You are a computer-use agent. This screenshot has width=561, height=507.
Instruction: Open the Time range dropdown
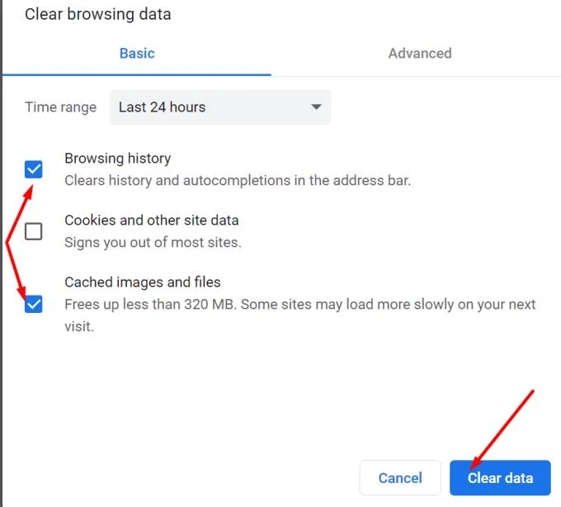pyautogui.click(x=220, y=107)
